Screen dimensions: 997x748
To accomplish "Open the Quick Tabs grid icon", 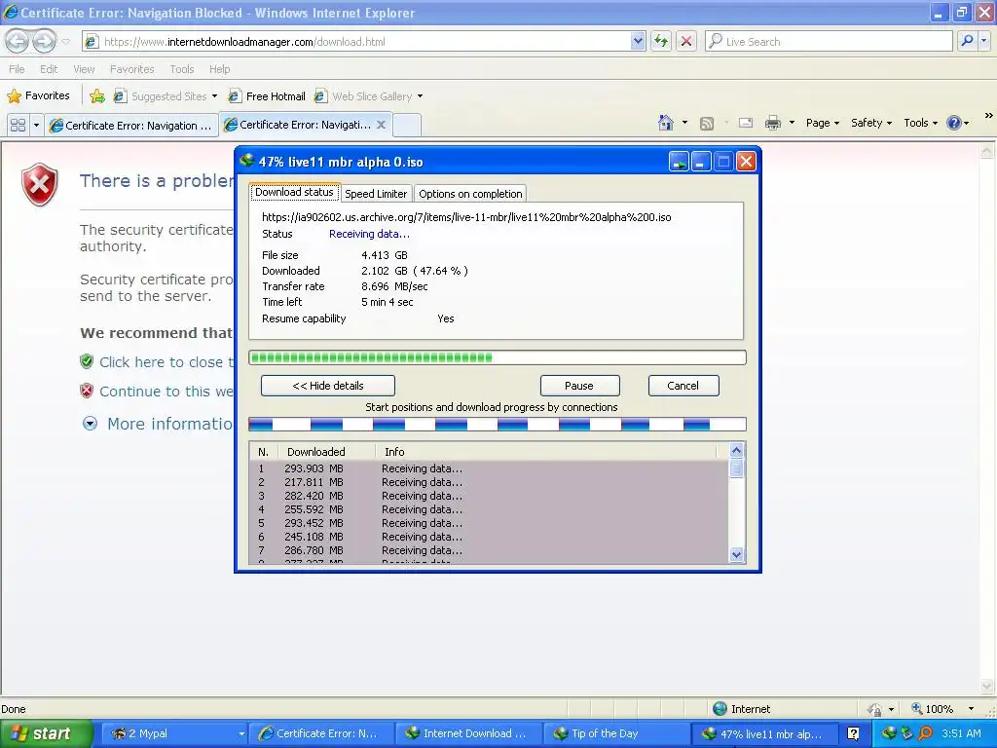I will click(x=18, y=125).
